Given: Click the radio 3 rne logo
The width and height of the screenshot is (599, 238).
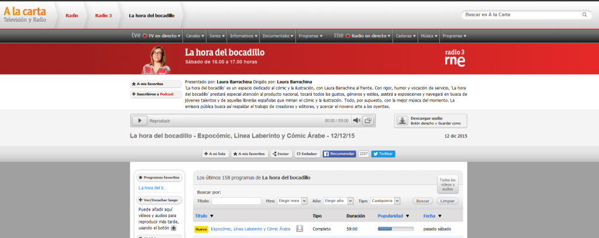Looking at the screenshot, I should 455,58.
